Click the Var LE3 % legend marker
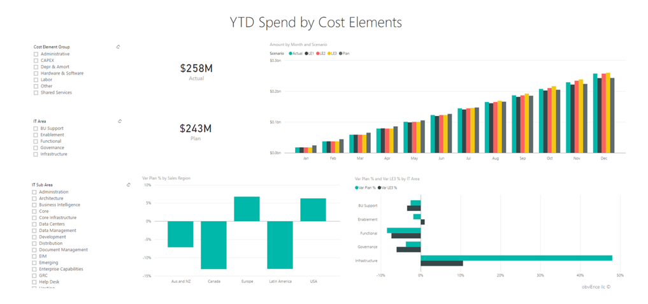Screen dimensions: 648x304 click(x=379, y=187)
